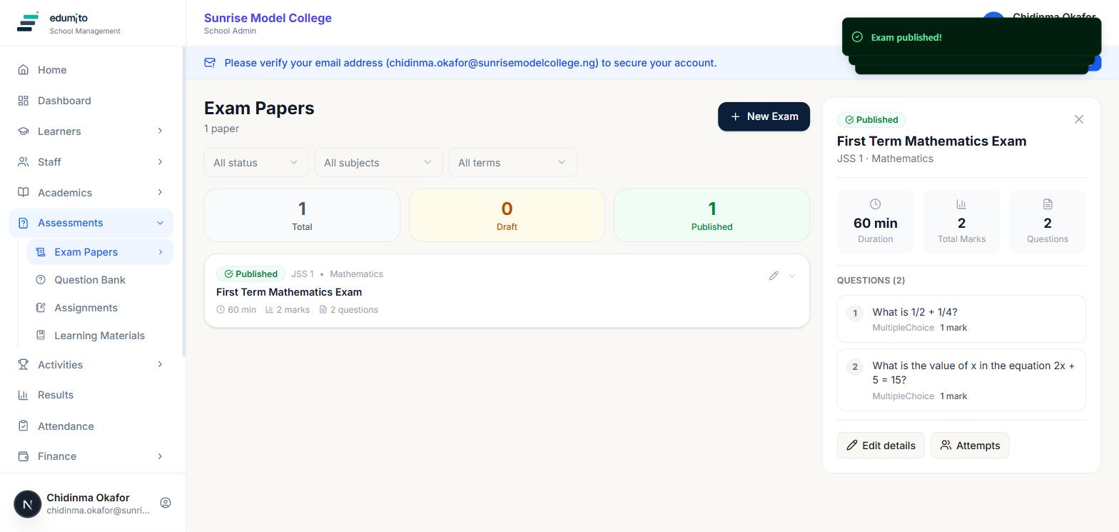The height and width of the screenshot is (532, 1119).
Task: Go to Question Bank
Action: (100, 280)
